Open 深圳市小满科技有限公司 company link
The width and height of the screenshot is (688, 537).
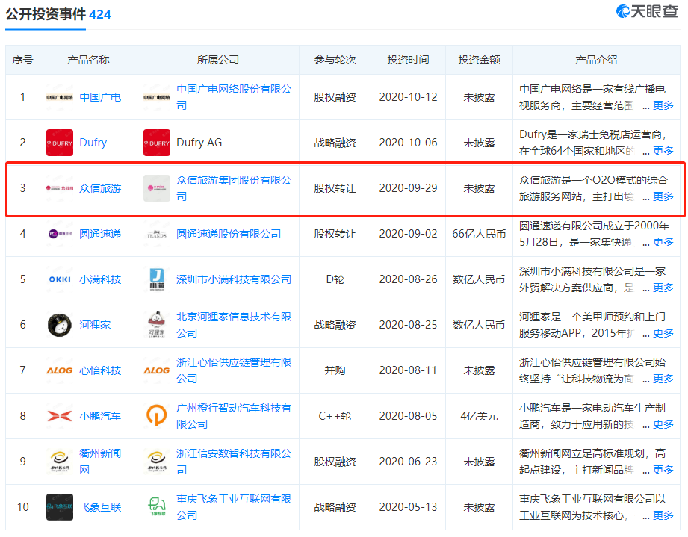pos(234,279)
